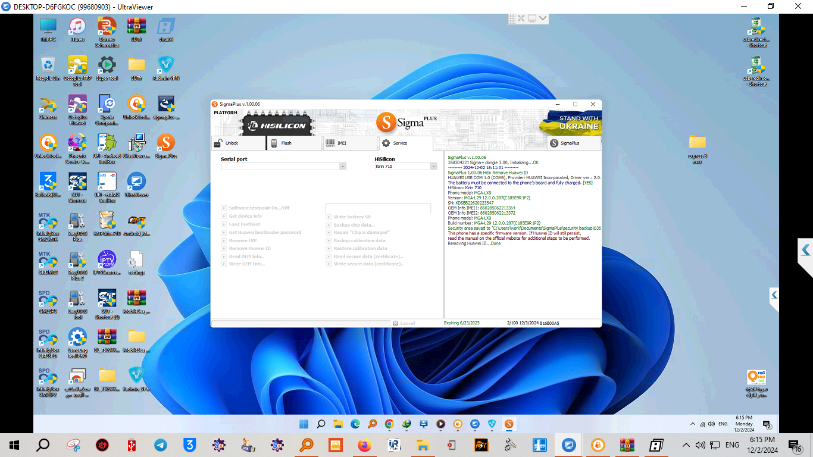
Task: Click the "Expiring 6/23/2025" status text
Action: [462, 323]
